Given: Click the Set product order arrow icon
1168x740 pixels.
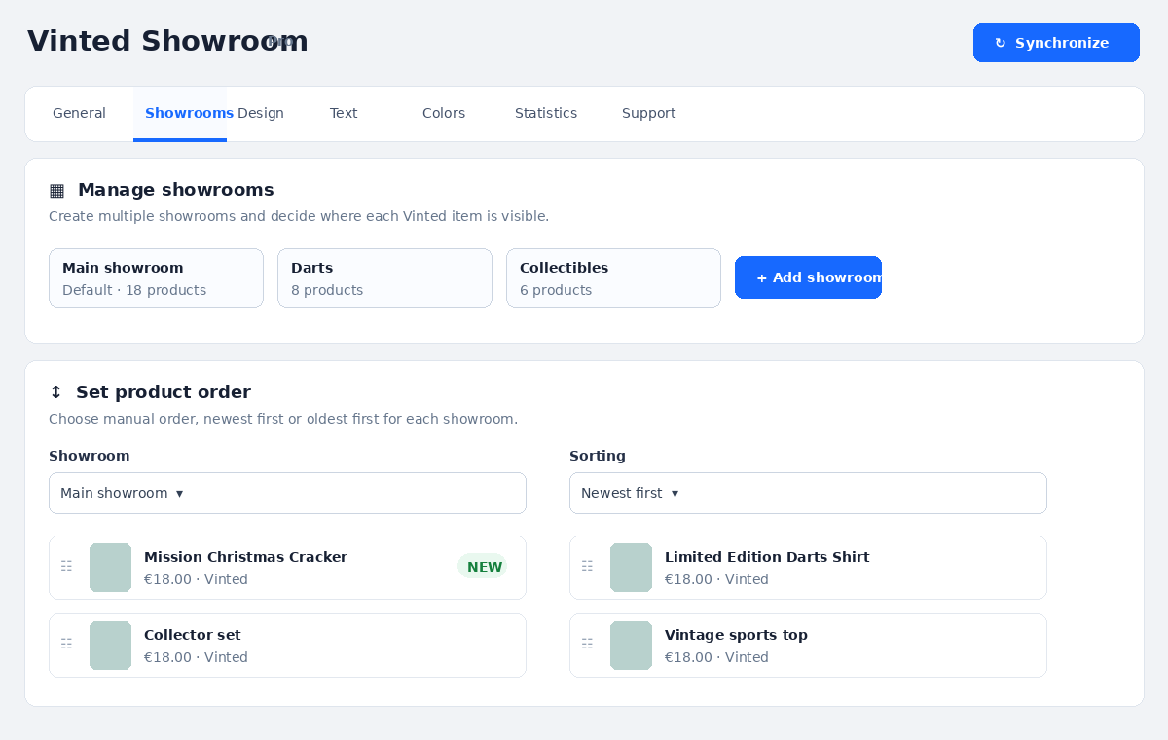Looking at the screenshot, I should click(55, 392).
